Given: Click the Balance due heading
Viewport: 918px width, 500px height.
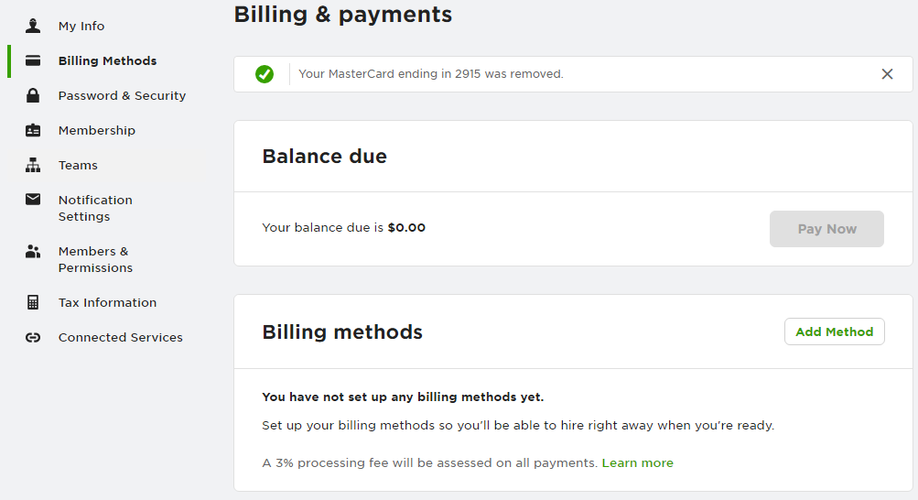Looking at the screenshot, I should click(x=324, y=157).
